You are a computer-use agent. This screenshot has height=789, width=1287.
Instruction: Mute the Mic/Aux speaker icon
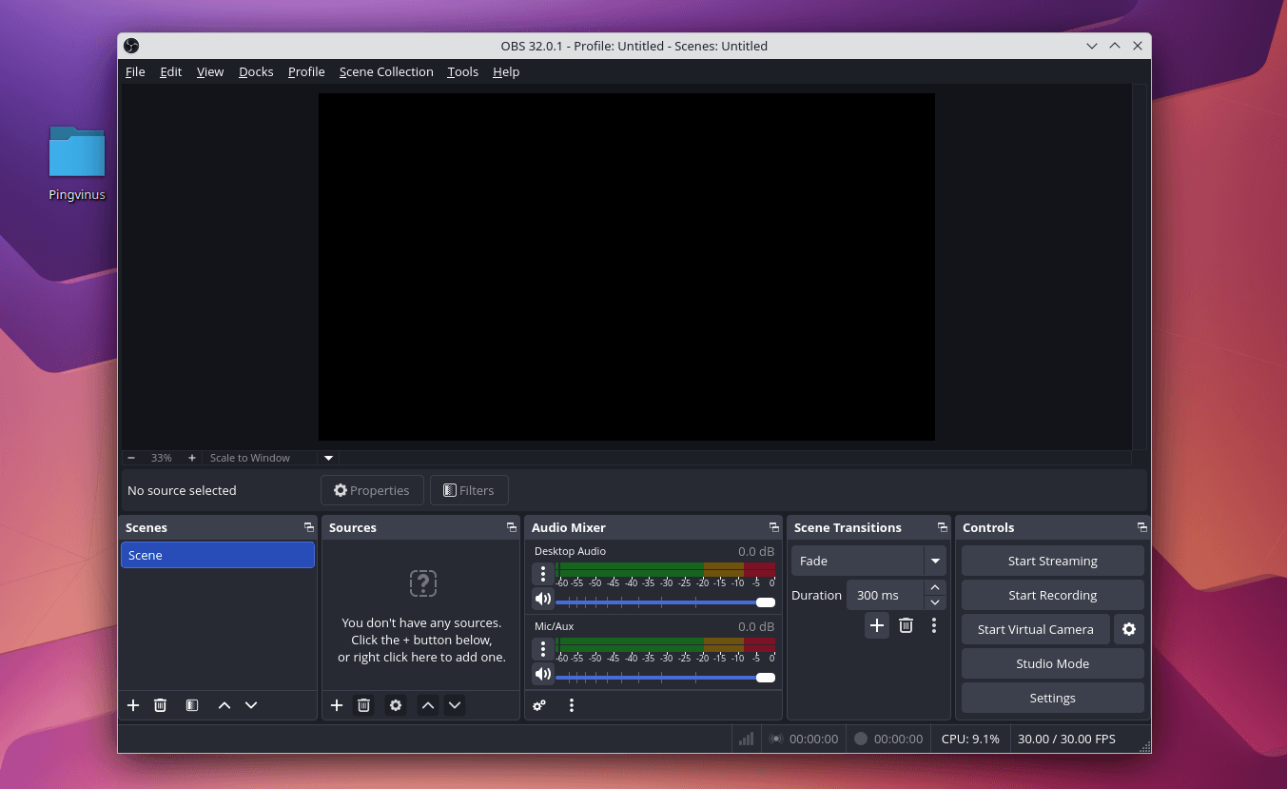coord(542,674)
